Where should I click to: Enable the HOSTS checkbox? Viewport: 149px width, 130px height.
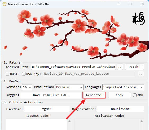click(7, 74)
